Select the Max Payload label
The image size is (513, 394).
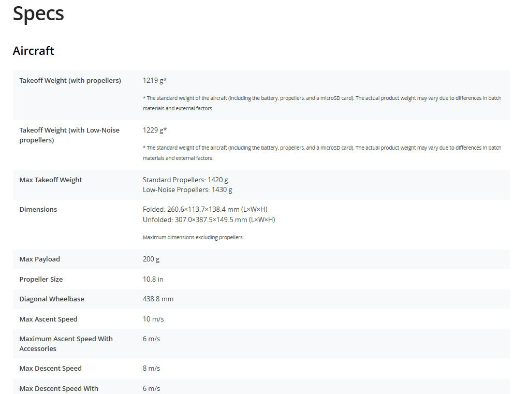coord(39,259)
